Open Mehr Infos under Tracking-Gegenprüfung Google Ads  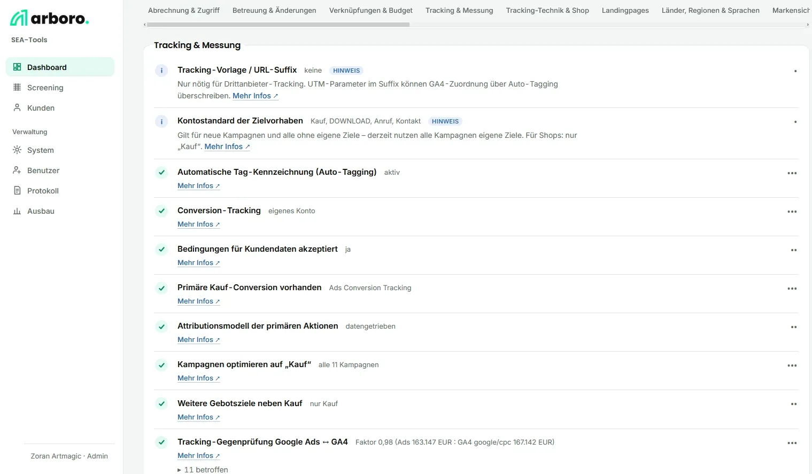(x=199, y=455)
